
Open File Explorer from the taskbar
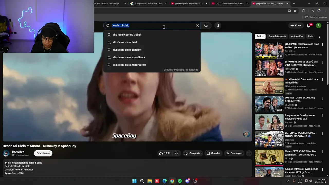point(149,181)
